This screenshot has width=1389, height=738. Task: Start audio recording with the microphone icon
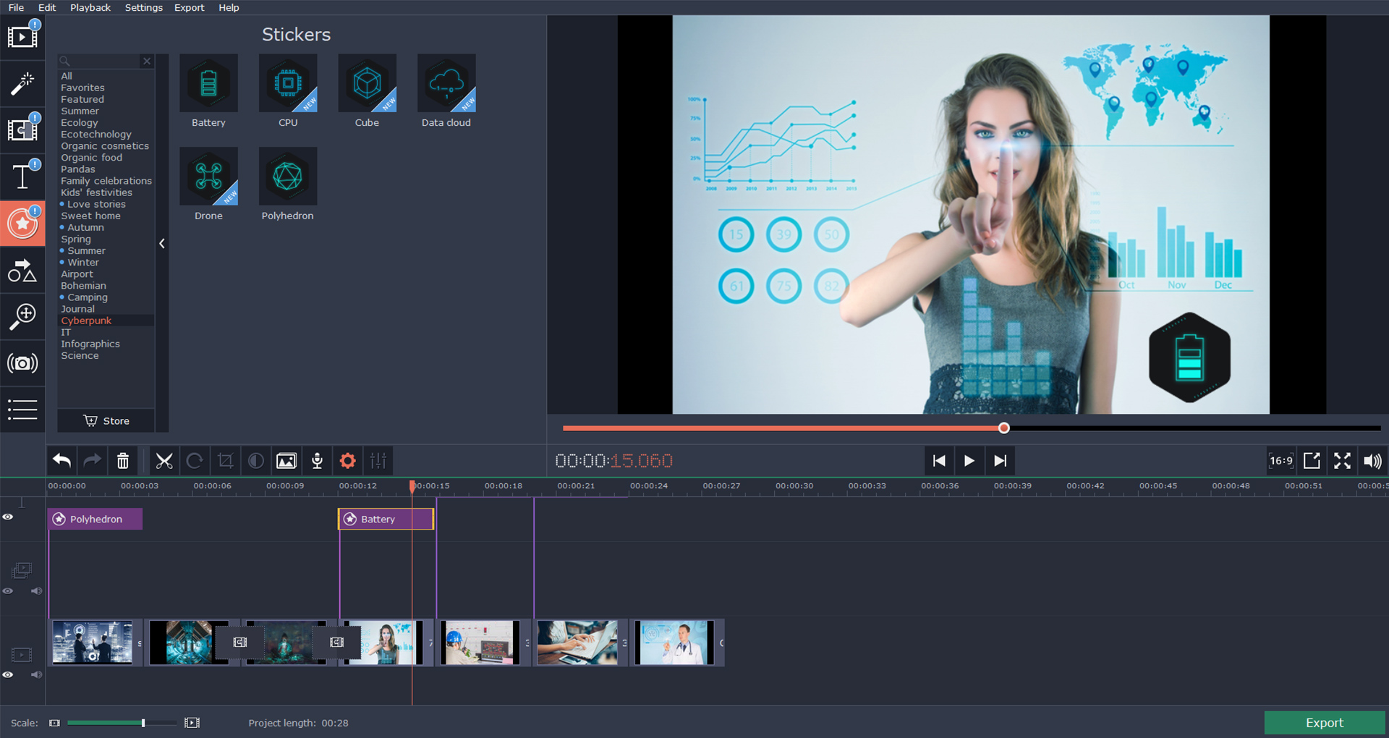(x=316, y=460)
